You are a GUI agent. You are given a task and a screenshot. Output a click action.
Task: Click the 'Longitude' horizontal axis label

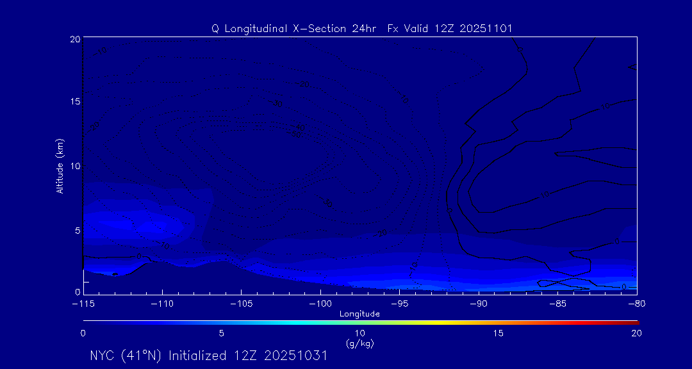click(x=359, y=314)
